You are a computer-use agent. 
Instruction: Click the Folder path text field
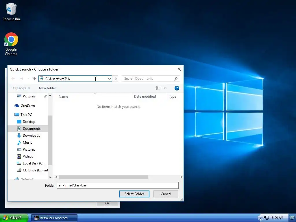(118, 185)
